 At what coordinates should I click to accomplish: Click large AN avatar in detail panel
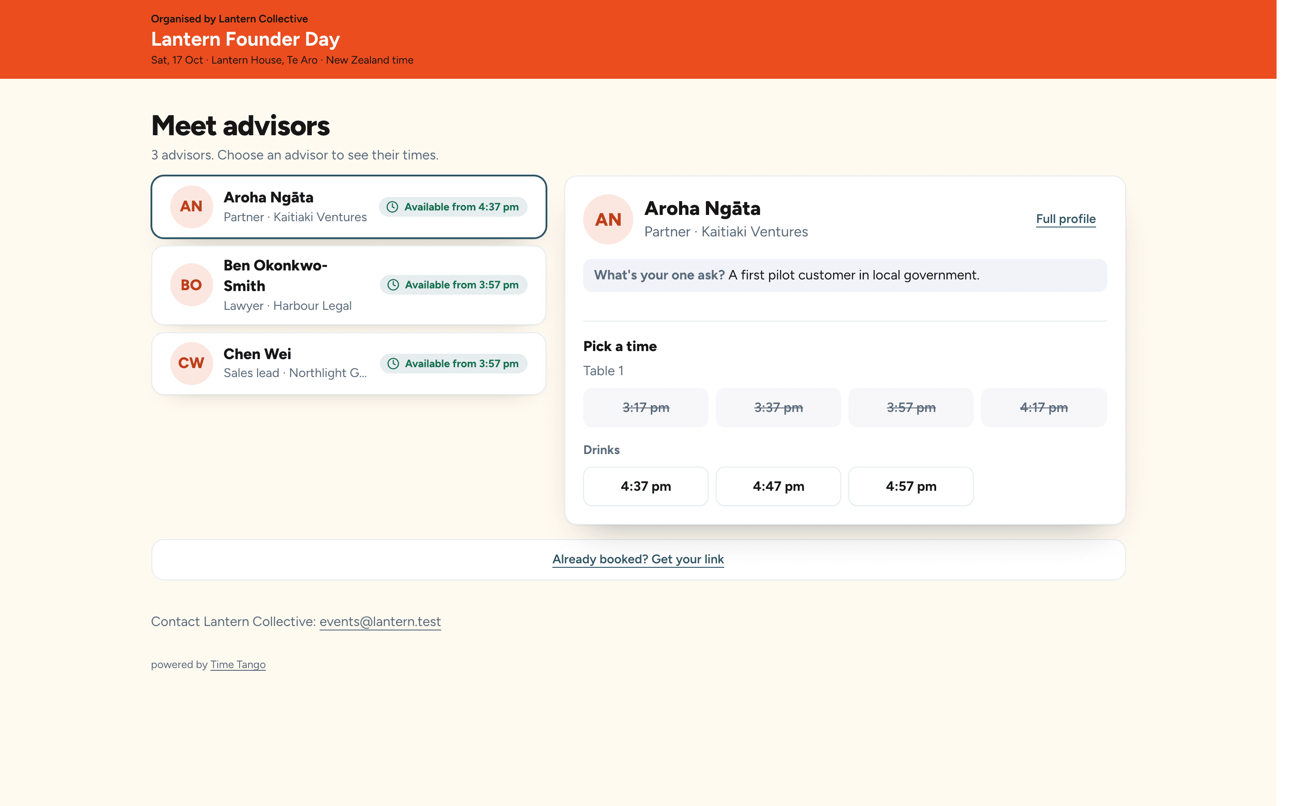coord(608,219)
